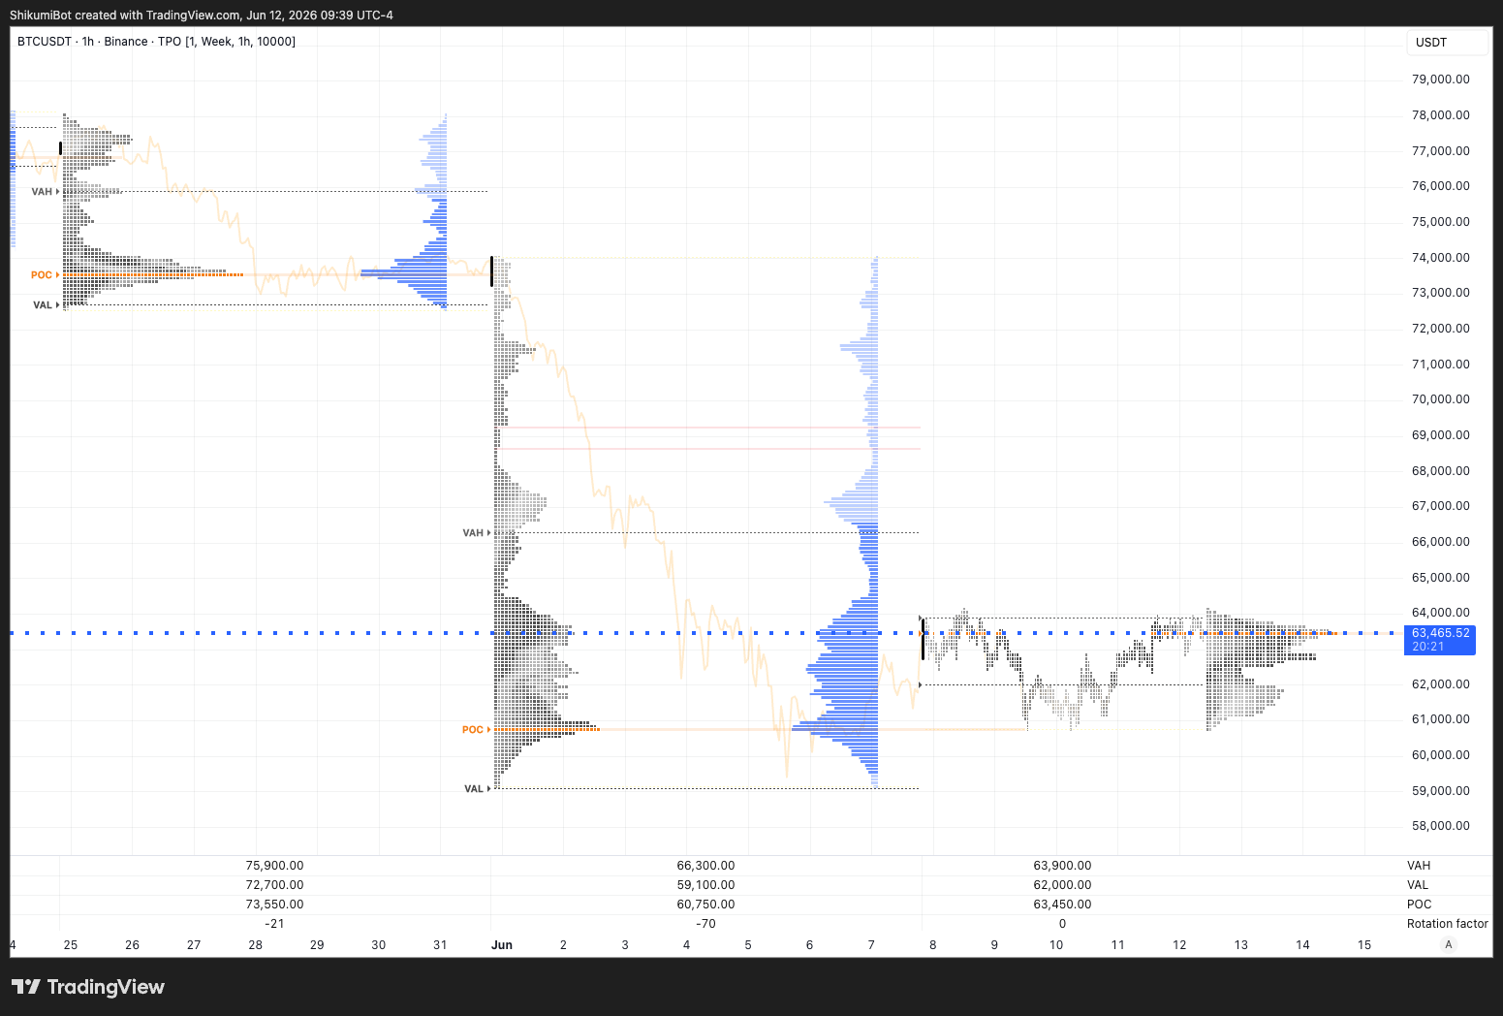Click the date 31 on time axis
Screen dimensions: 1503x1016
click(440, 945)
